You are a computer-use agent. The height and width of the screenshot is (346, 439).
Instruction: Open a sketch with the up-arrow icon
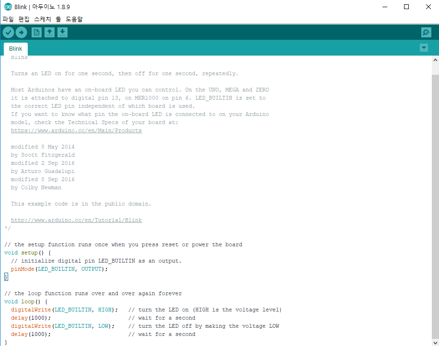50,33
